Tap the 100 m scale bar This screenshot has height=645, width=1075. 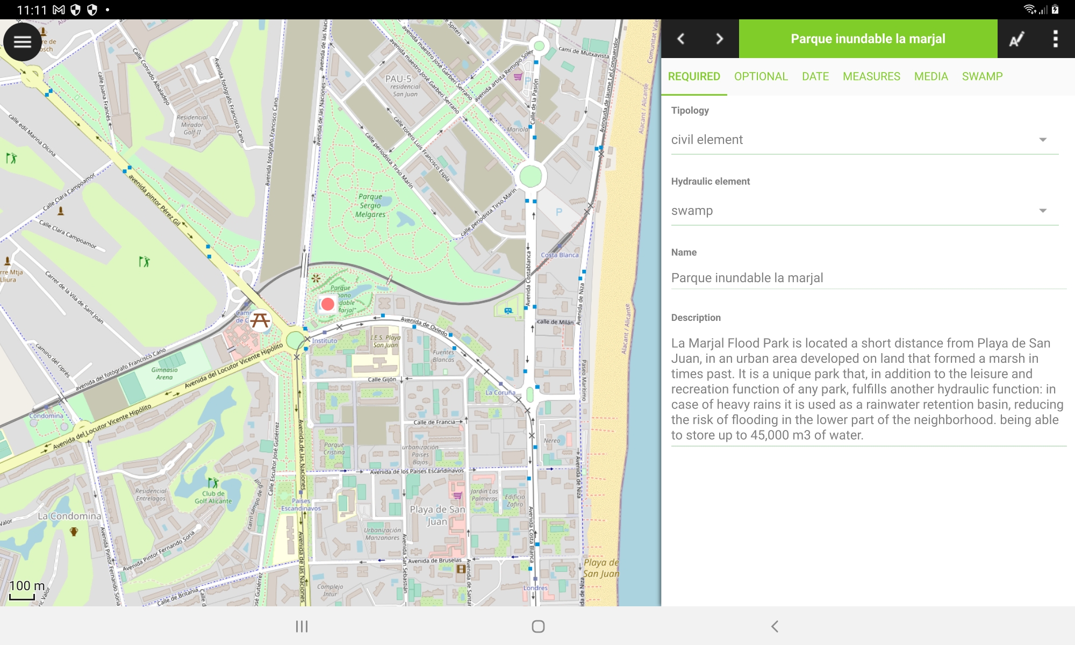[x=27, y=590]
